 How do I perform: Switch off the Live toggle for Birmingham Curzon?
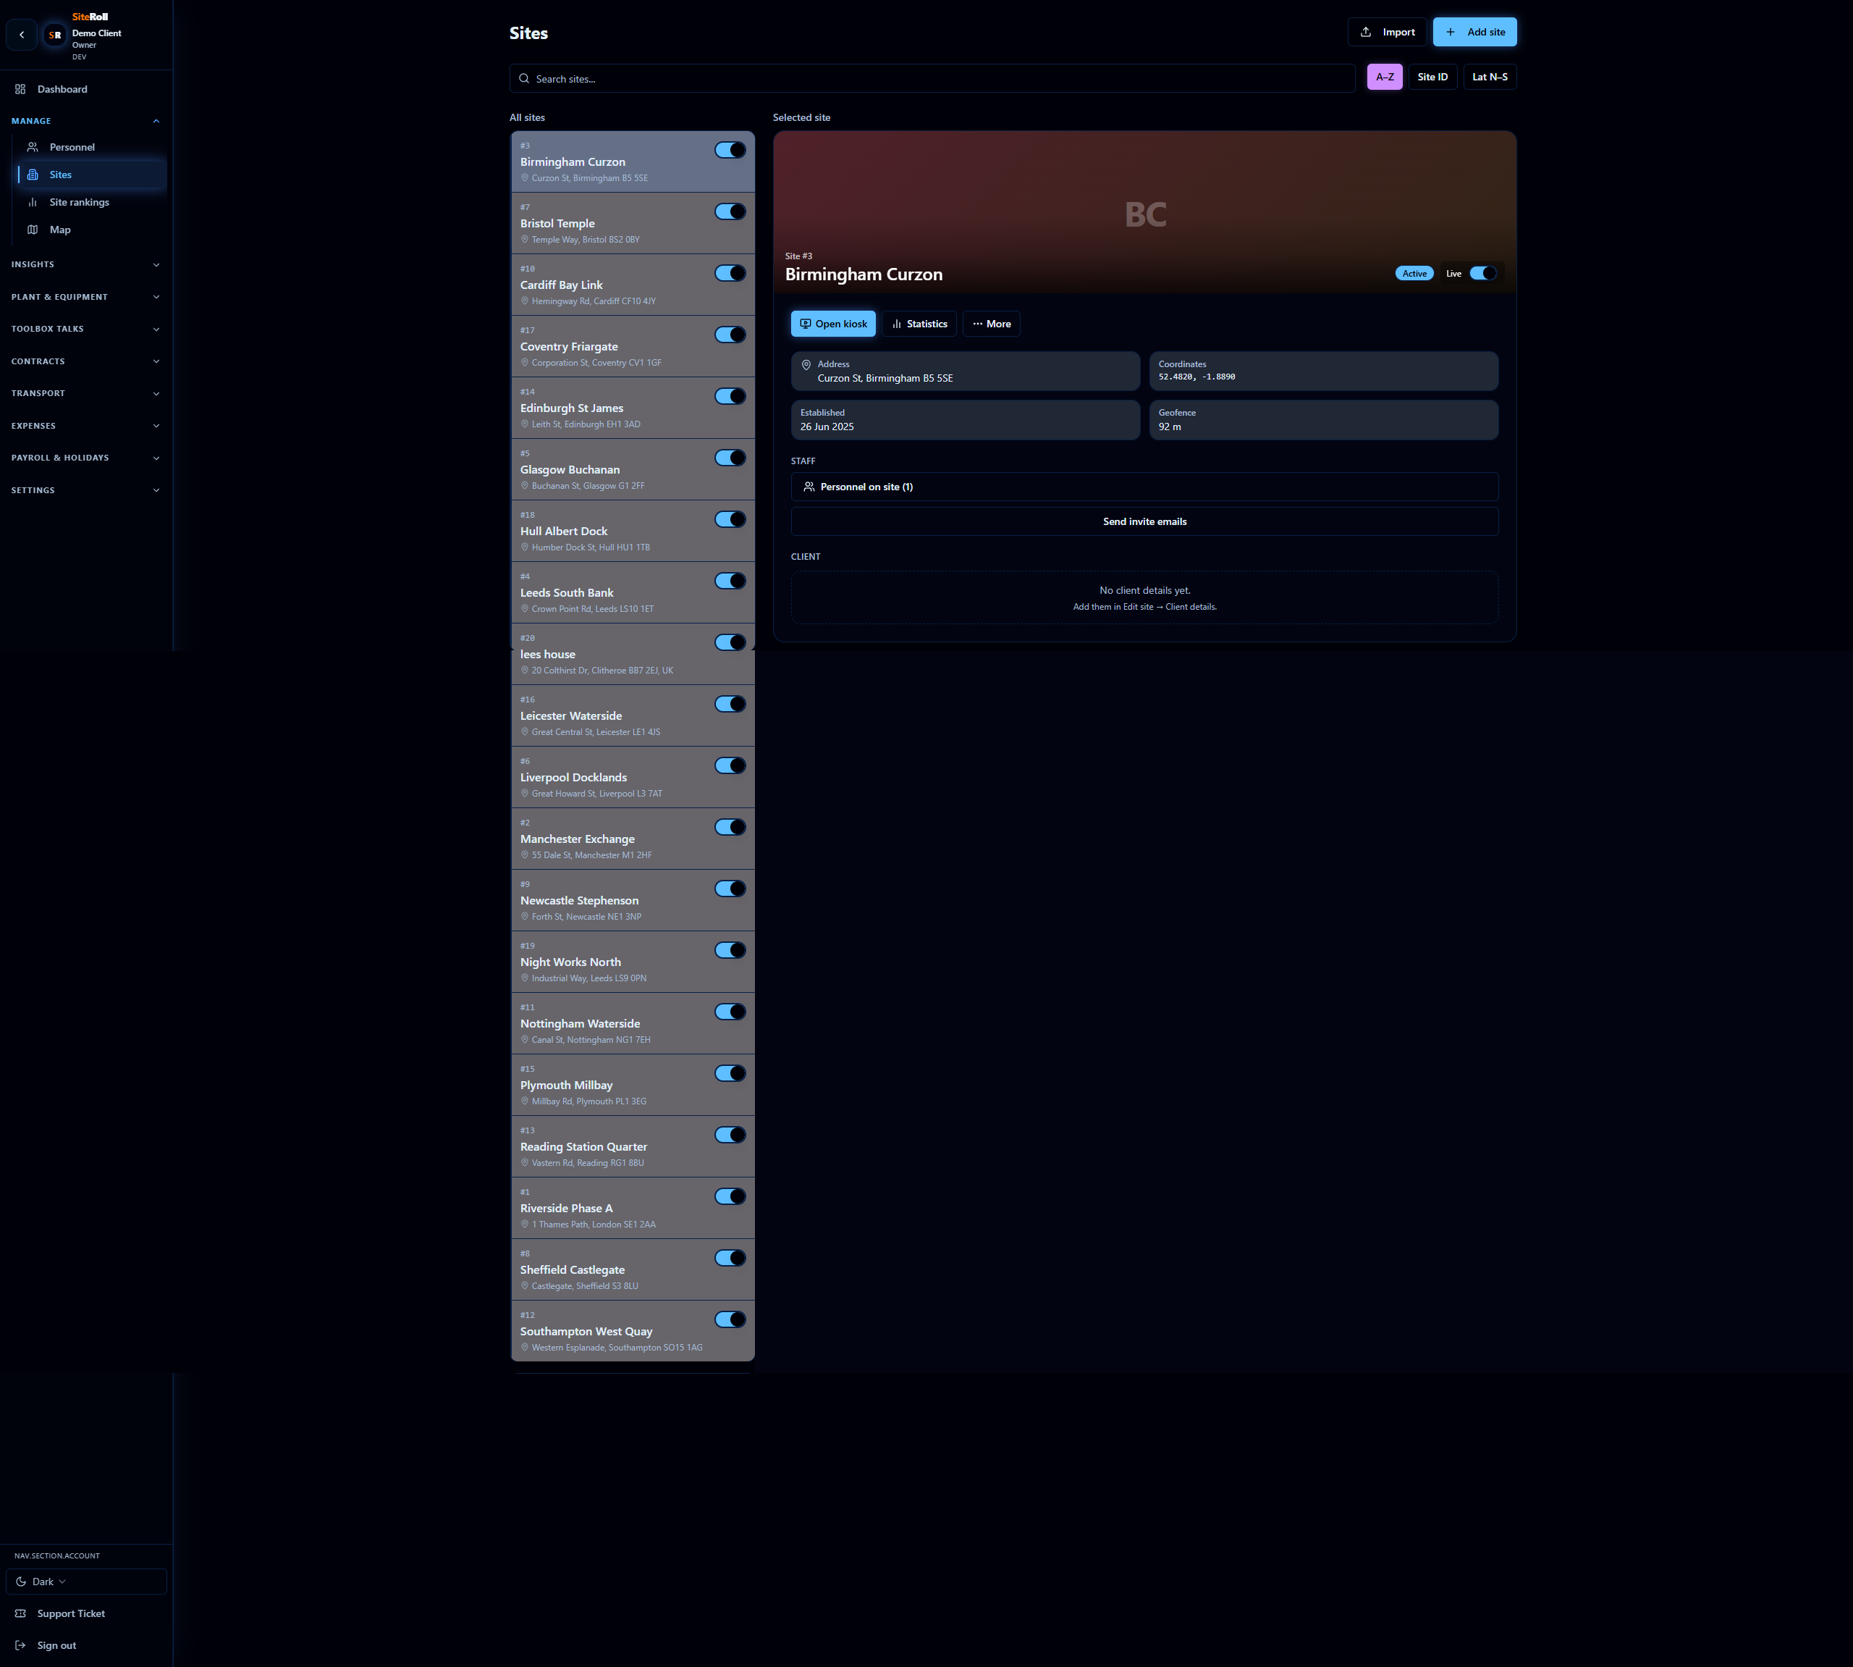[x=1482, y=273]
